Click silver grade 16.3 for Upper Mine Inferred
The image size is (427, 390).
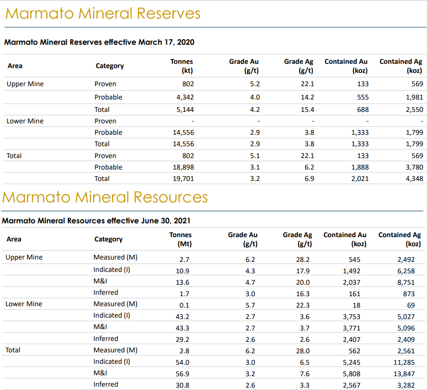(x=303, y=294)
